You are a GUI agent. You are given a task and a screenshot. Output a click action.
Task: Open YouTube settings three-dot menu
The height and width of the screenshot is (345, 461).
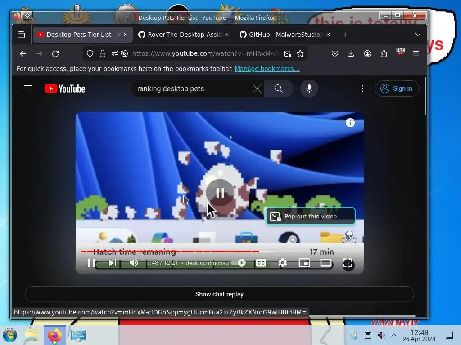(362, 88)
